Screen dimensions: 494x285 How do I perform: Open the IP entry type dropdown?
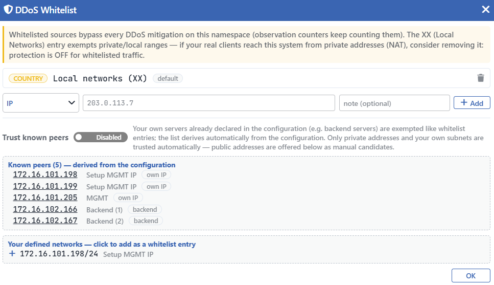click(x=41, y=103)
